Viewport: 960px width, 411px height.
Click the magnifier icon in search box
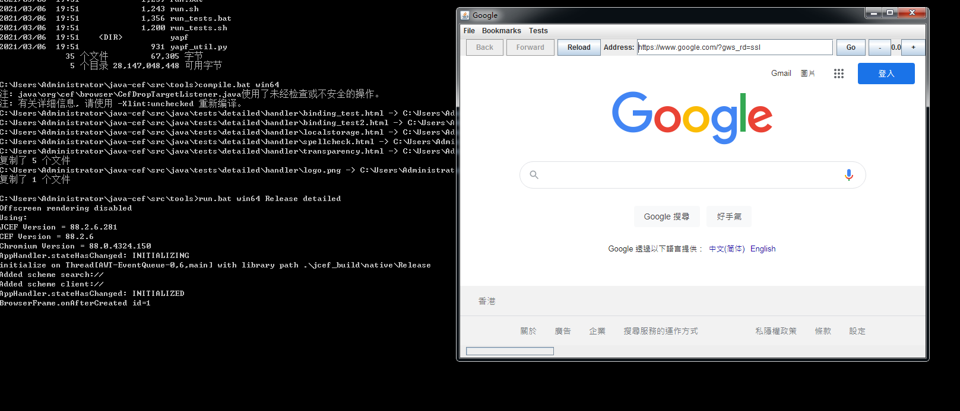[534, 175]
